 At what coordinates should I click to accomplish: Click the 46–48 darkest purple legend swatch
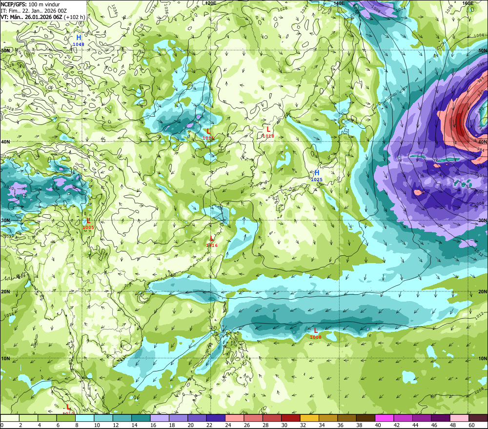tap(441, 418)
